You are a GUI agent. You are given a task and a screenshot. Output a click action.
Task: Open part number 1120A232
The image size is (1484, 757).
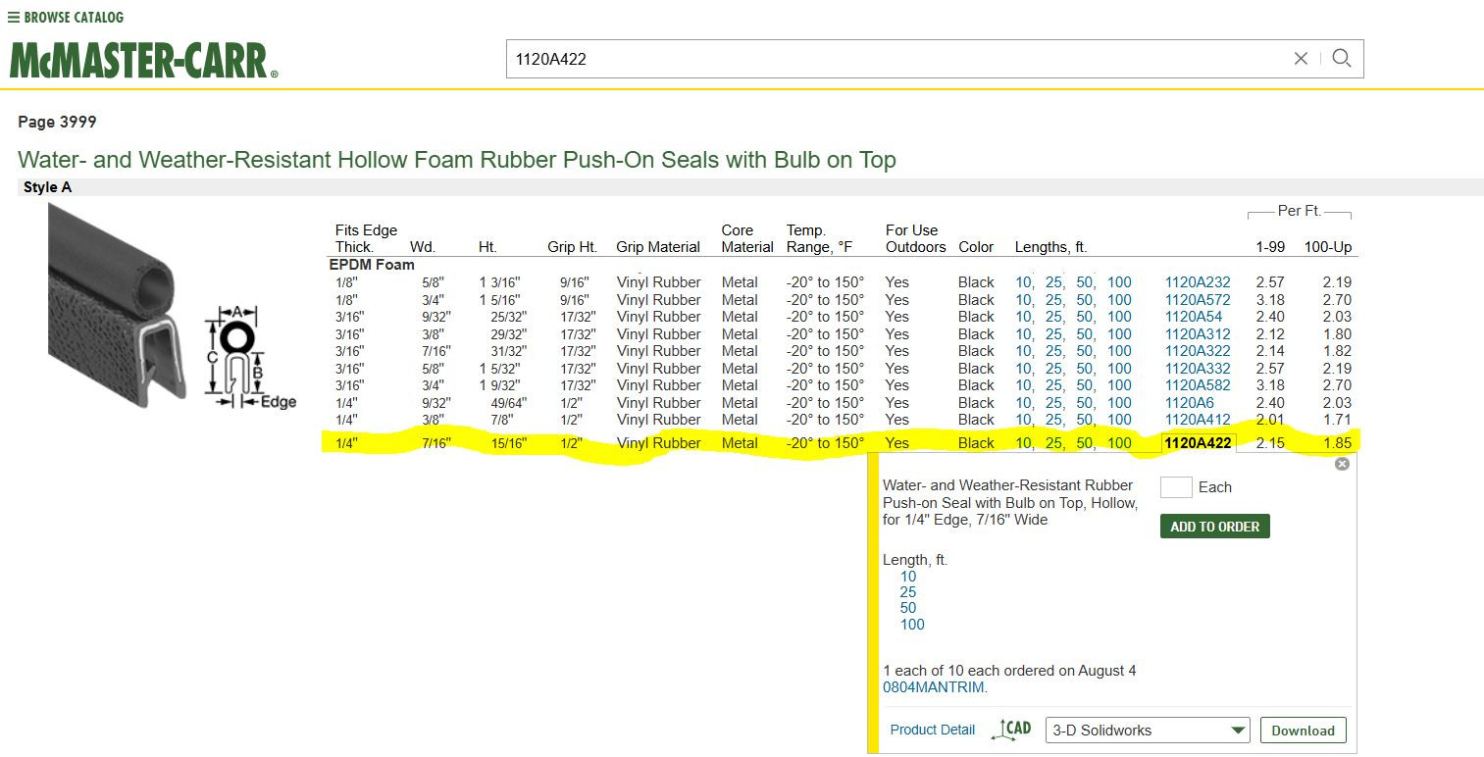pos(1198,282)
